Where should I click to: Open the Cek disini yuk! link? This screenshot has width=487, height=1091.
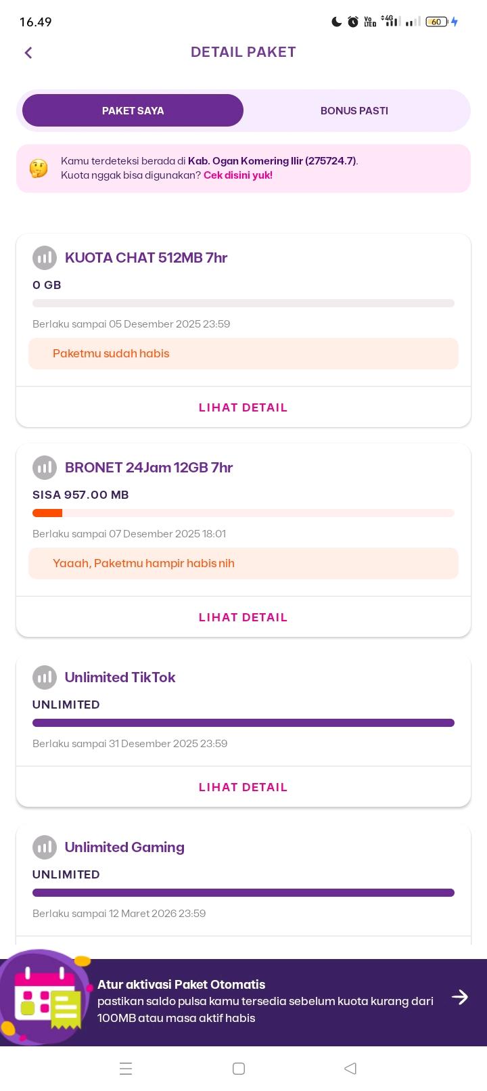pyautogui.click(x=238, y=175)
